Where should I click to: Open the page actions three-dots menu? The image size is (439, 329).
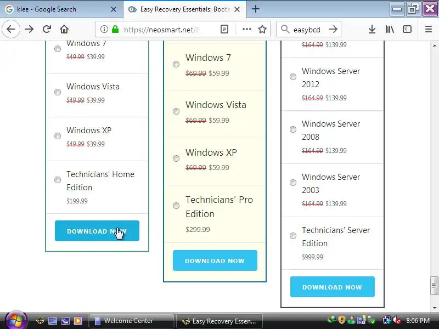(x=246, y=29)
